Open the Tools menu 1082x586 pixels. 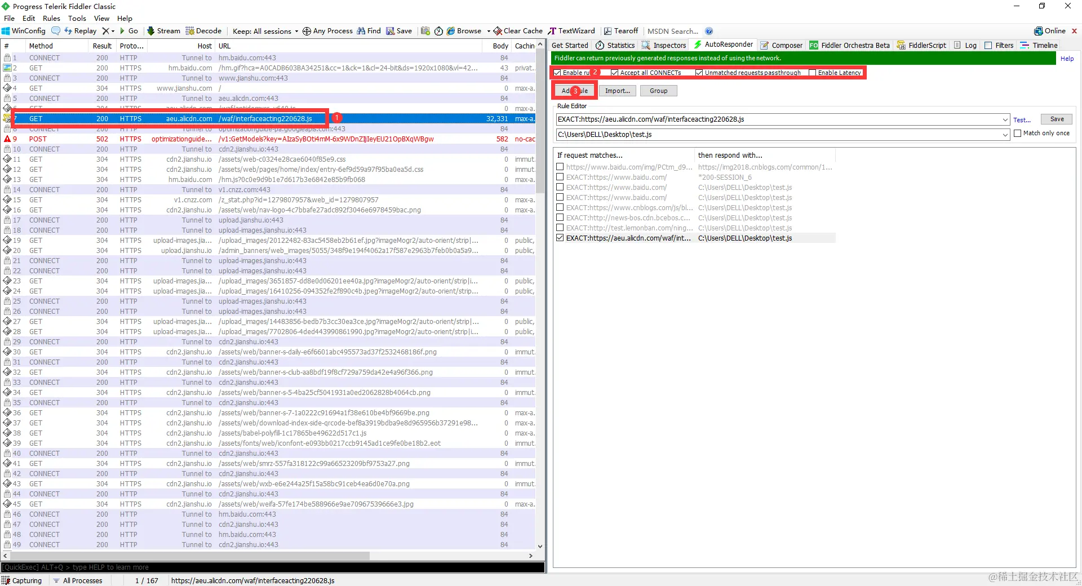tap(77, 18)
